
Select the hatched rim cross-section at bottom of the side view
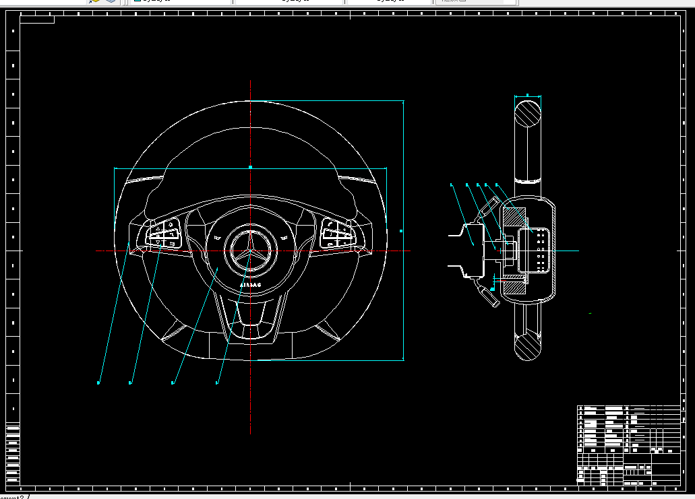click(x=527, y=347)
